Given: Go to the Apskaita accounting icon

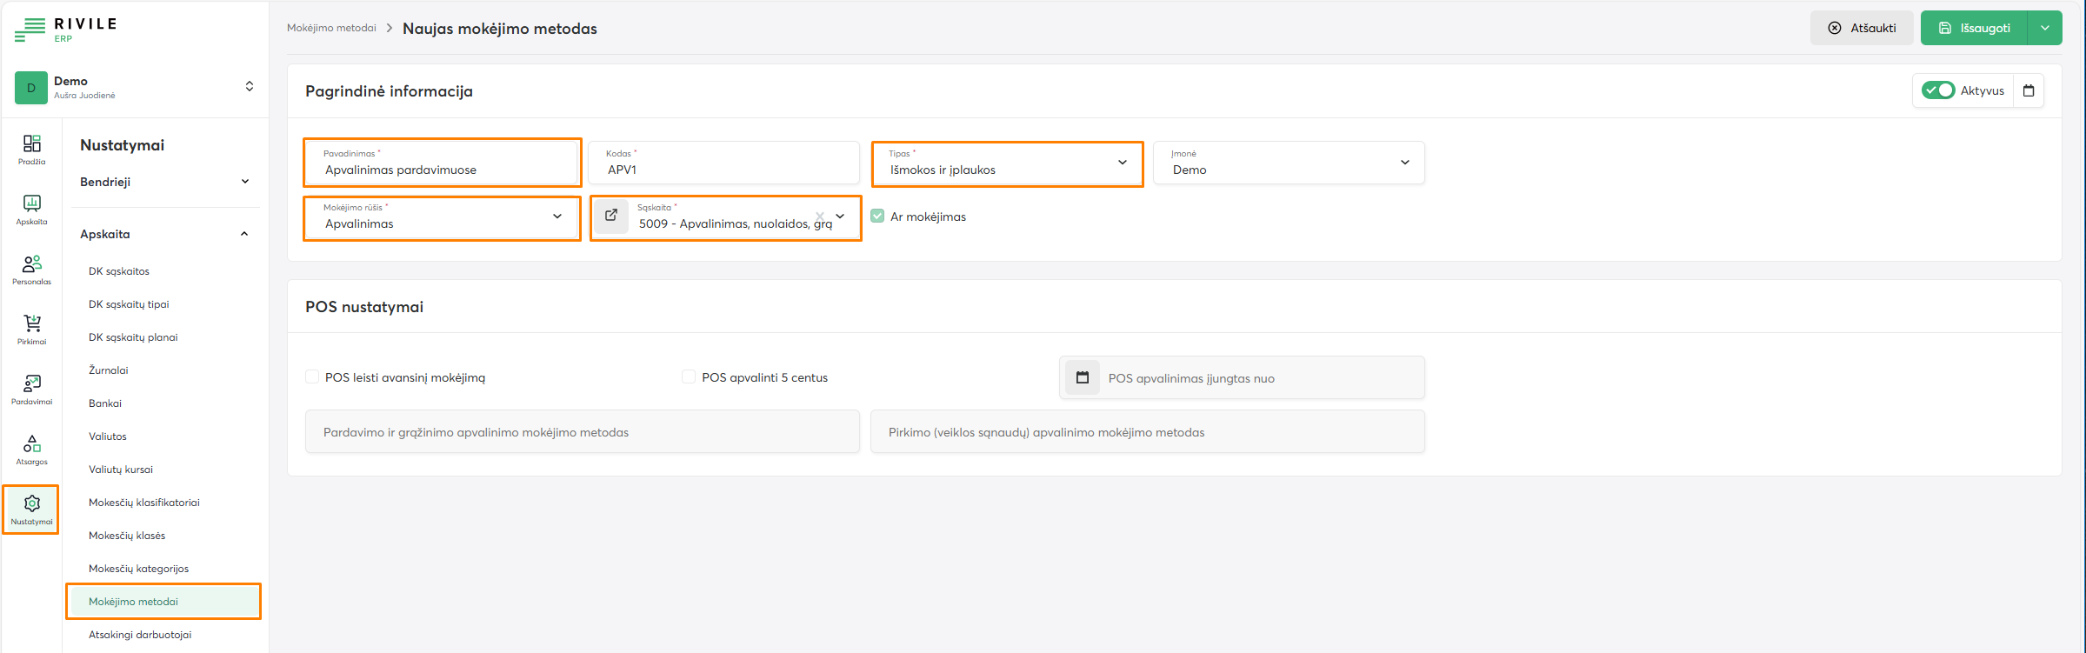Looking at the screenshot, I should [31, 209].
